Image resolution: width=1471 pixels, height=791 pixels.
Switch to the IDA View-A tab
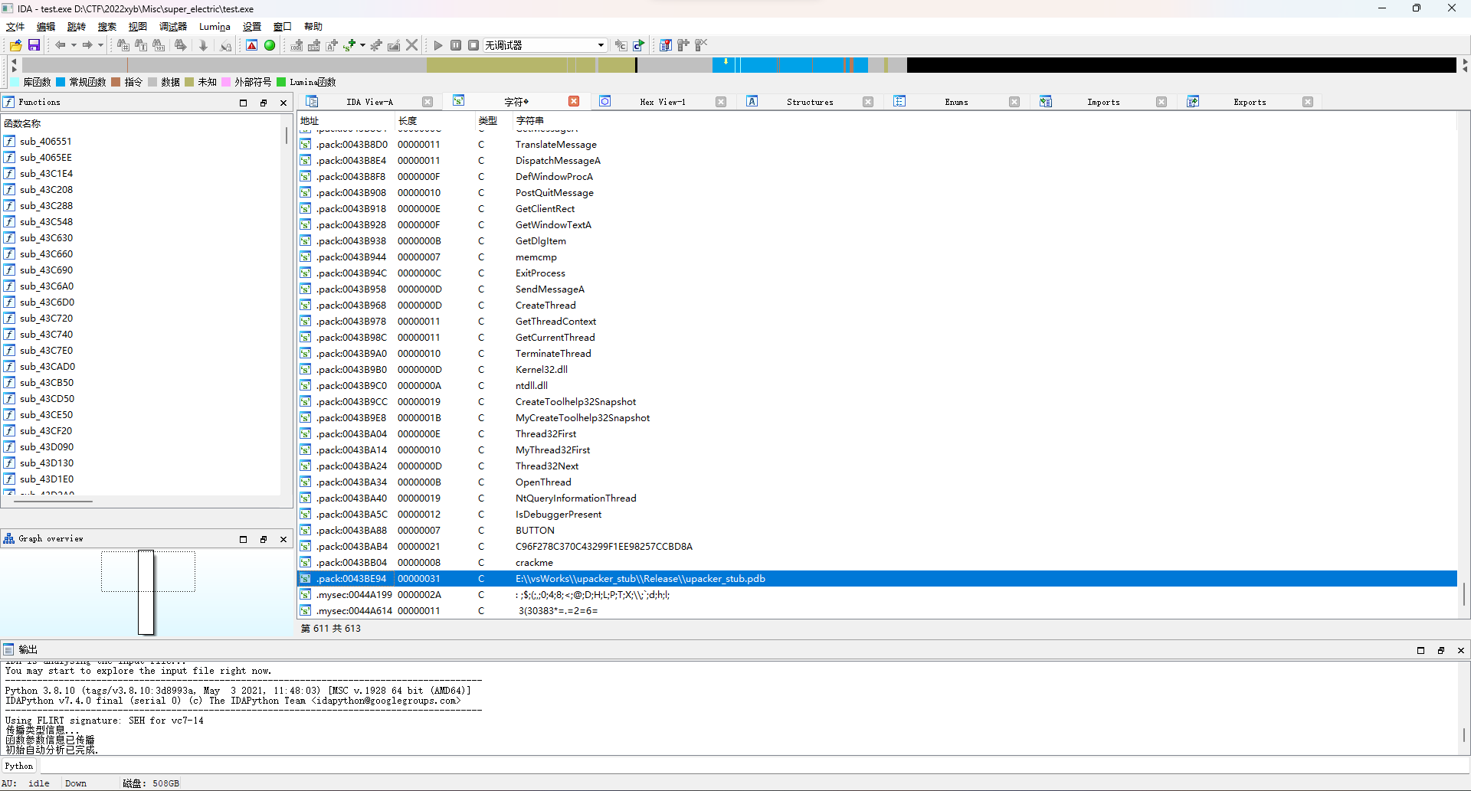pyautogui.click(x=369, y=102)
